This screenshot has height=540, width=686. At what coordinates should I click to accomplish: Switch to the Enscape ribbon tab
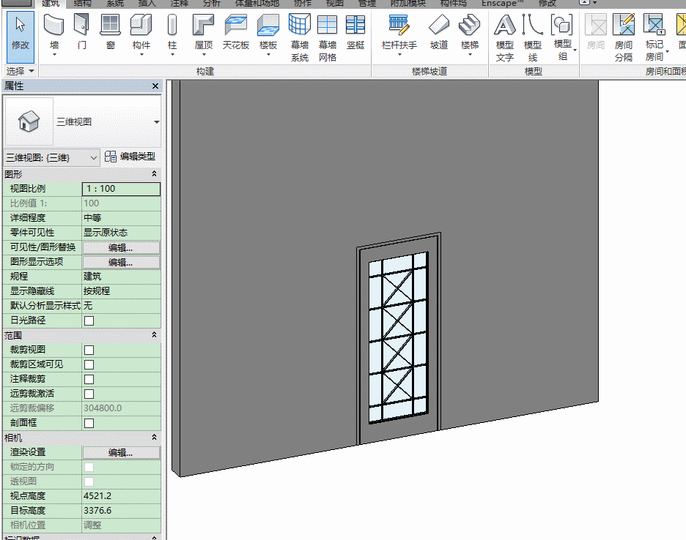502,4
